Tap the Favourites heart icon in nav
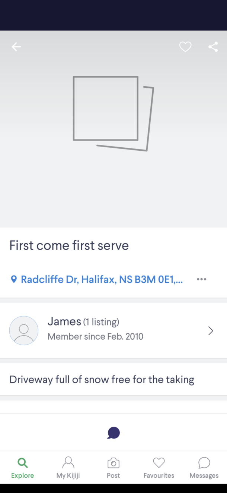The height and width of the screenshot is (493, 227). point(159,463)
